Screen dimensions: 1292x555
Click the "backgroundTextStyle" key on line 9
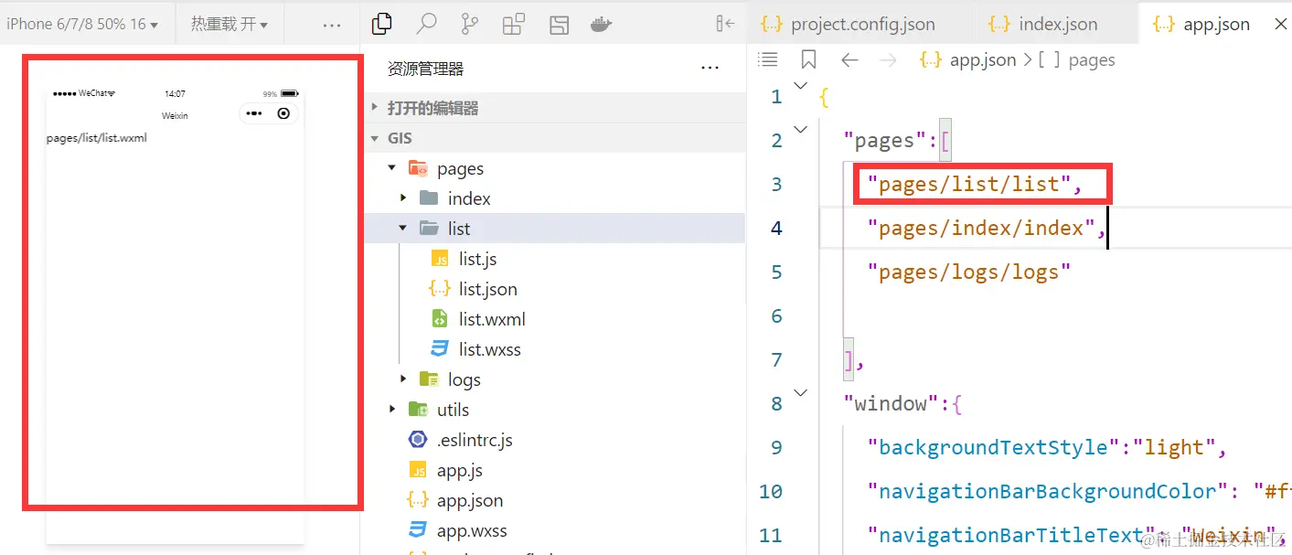point(994,448)
